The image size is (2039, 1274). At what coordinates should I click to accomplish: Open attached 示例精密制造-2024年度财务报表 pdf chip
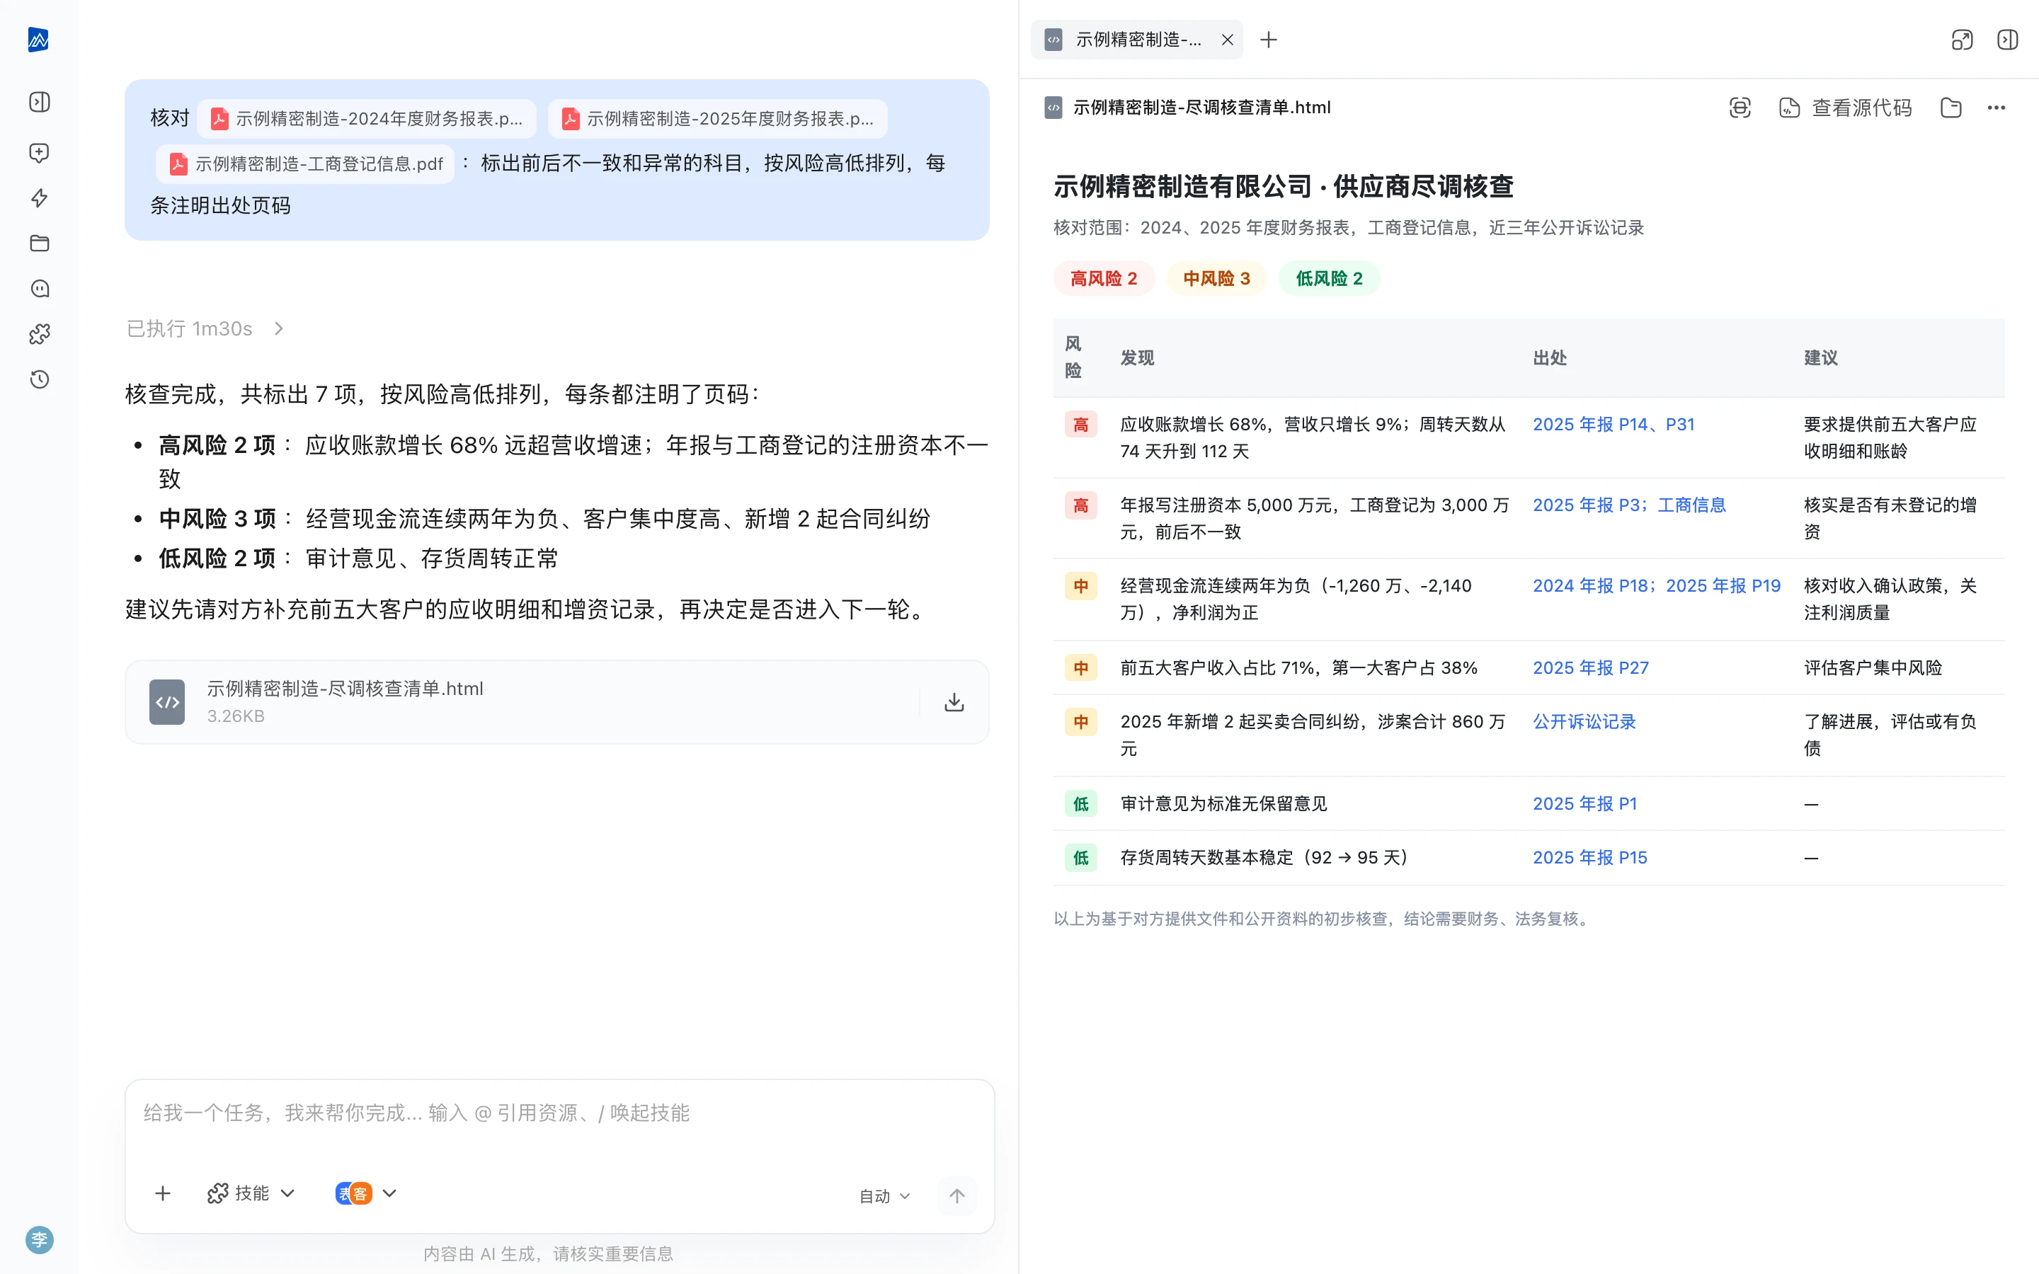coord(367,119)
